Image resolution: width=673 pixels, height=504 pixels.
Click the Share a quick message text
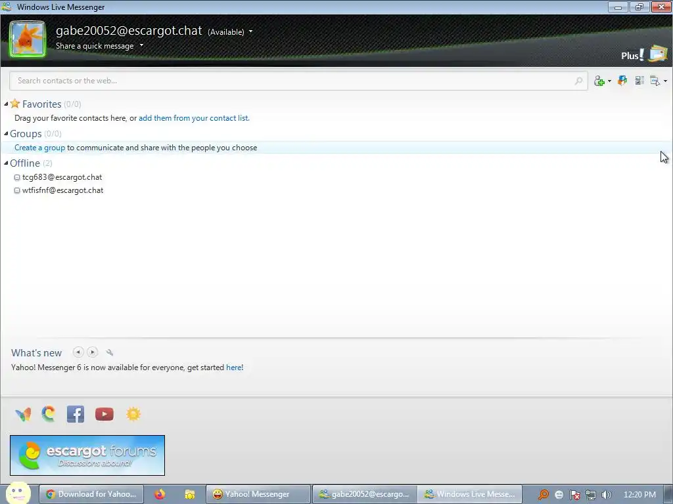(95, 46)
